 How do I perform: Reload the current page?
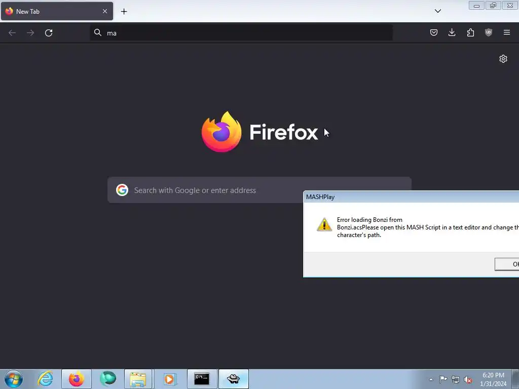(49, 33)
